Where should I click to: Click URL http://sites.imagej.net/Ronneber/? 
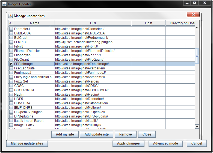[x=93, y=99]
